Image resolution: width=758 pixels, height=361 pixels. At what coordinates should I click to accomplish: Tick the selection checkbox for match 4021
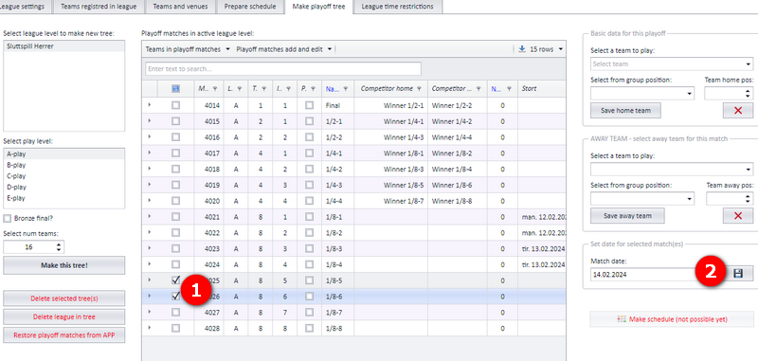coord(176,216)
